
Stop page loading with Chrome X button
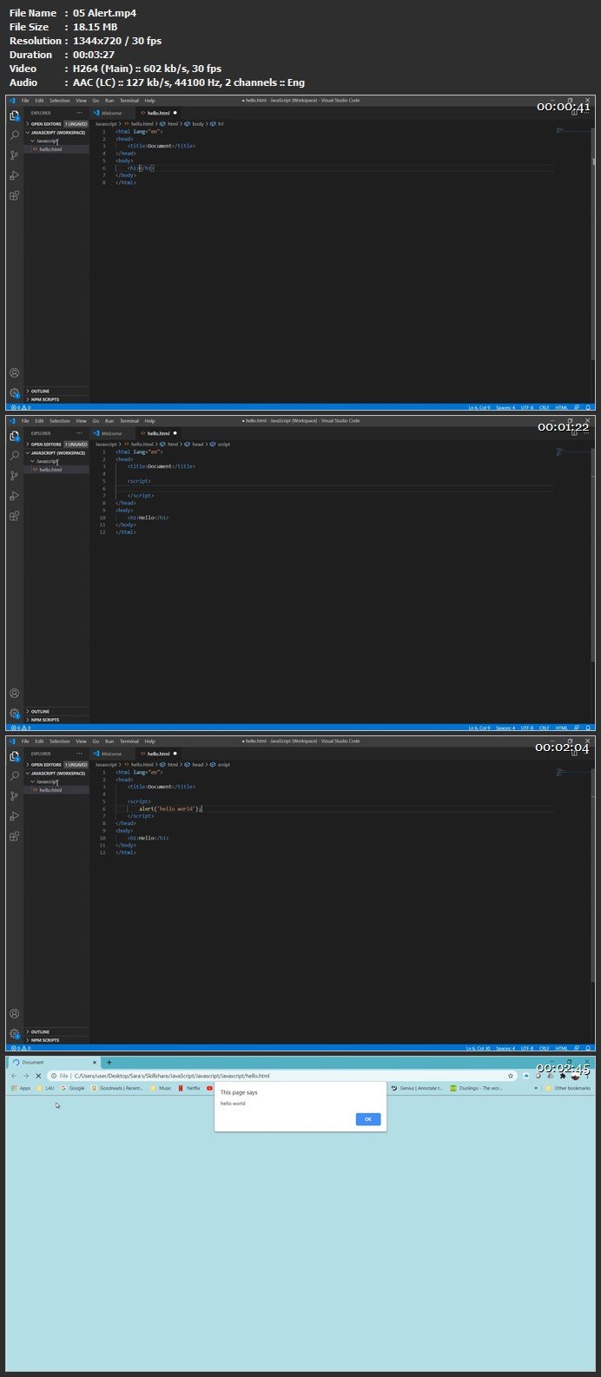38,1076
